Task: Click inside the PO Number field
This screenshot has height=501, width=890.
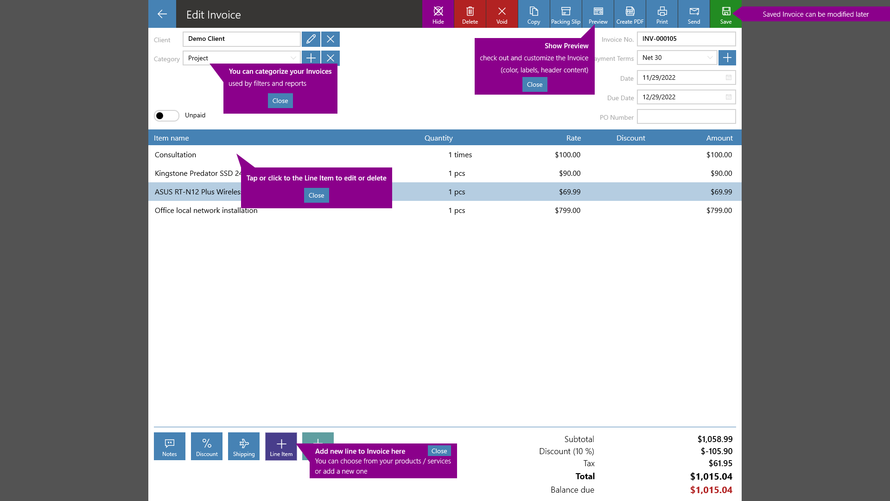Action: [686, 116]
